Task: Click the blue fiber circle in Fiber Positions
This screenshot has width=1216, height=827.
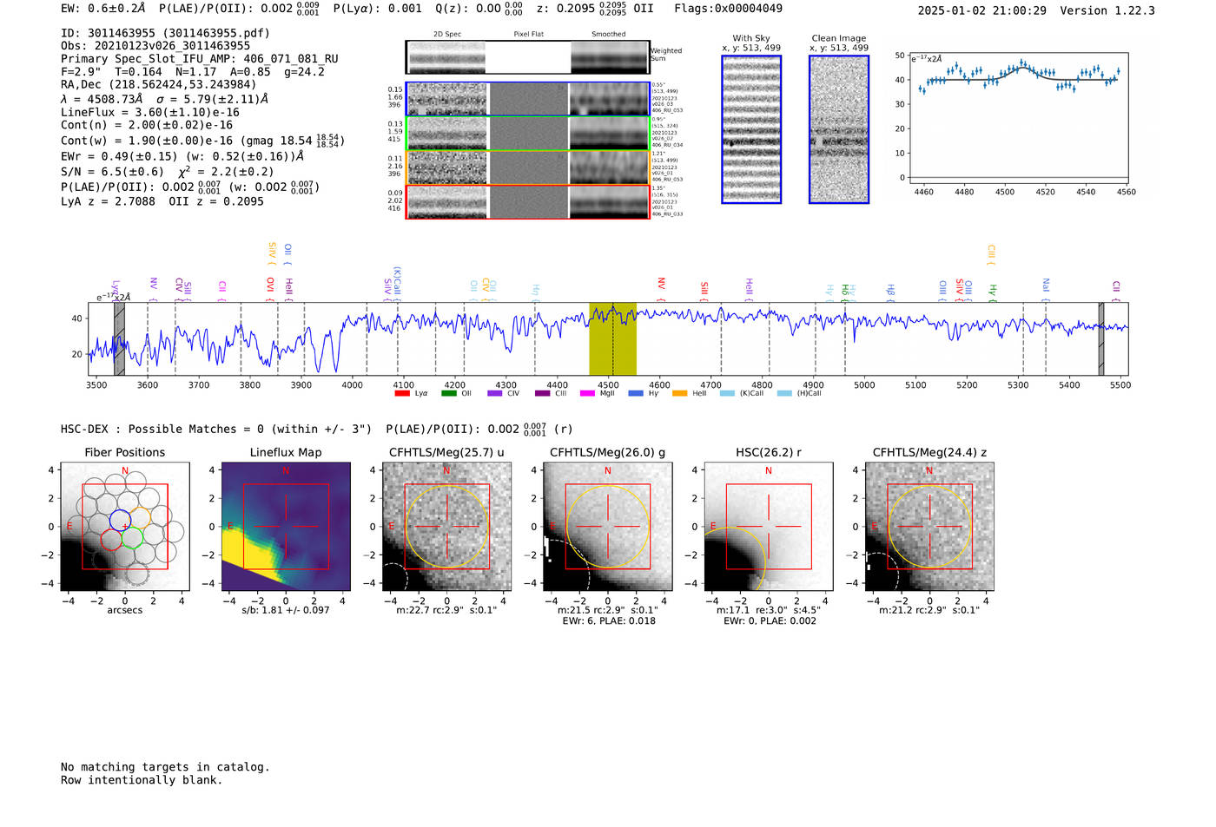Action: 120,520
